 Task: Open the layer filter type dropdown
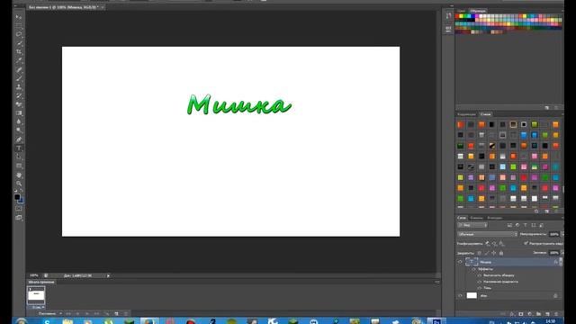472,225
